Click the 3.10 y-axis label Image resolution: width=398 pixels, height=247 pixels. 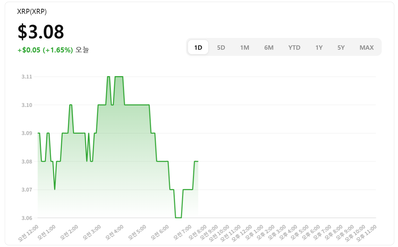pyautogui.click(x=27, y=105)
